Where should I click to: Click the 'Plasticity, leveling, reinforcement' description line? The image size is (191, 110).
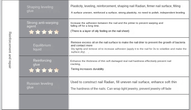click(x=125, y=6)
